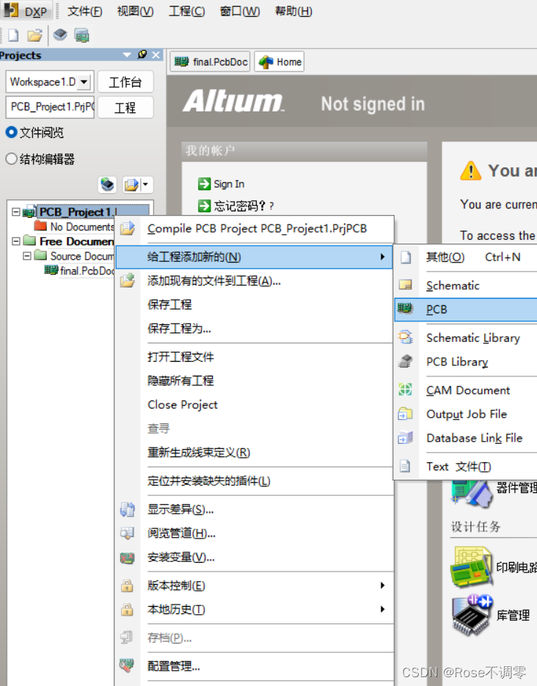Choose Compile PCB Project PCB_Project1.PrjPCB
The width and height of the screenshot is (537, 686).
pyautogui.click(x=255, y=229)
